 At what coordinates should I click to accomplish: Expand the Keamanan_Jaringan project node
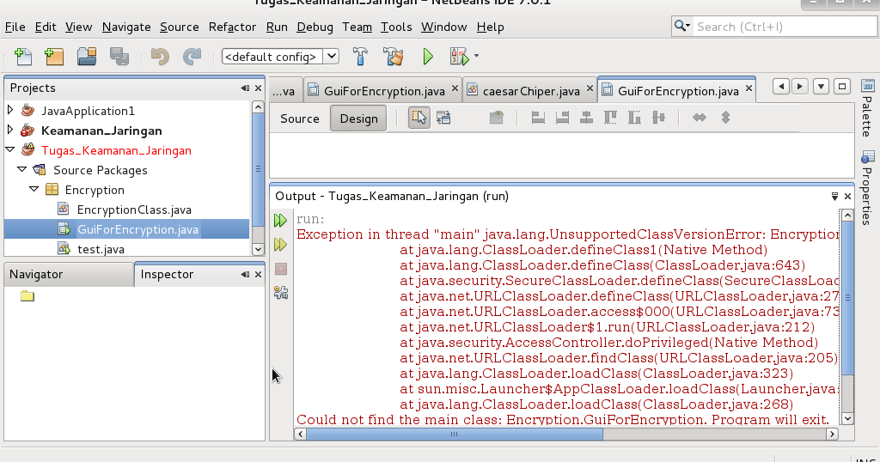(10, 130)
